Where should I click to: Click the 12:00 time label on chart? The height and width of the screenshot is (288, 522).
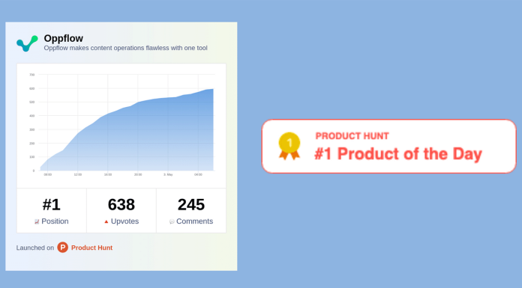78,175
